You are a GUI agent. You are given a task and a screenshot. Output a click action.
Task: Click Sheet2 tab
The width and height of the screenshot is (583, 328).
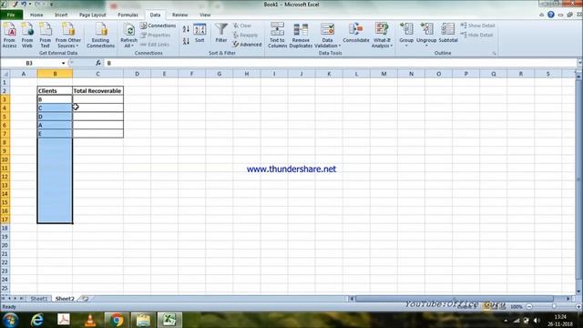[65, 299]
